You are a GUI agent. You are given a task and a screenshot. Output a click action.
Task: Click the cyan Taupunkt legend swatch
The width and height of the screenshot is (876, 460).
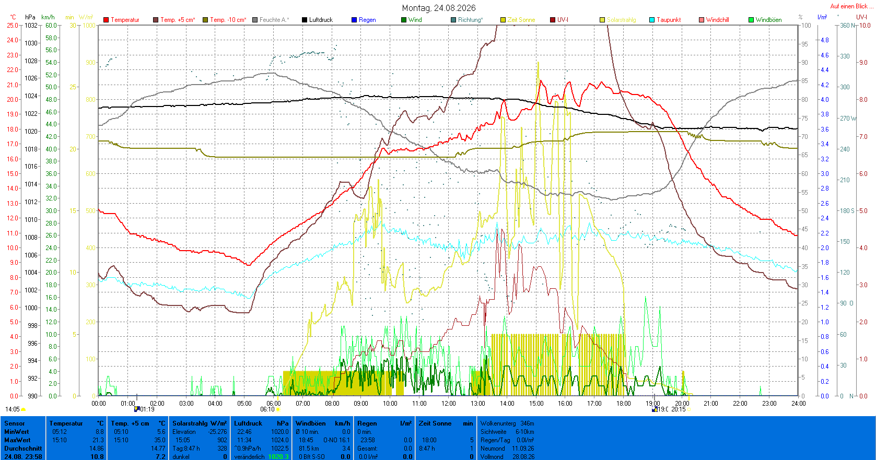tap(652, 20)
